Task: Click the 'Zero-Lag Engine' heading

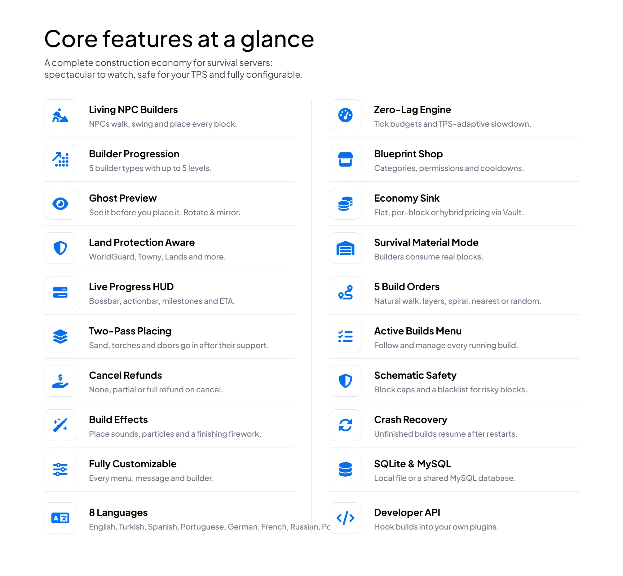Action: 413,110
